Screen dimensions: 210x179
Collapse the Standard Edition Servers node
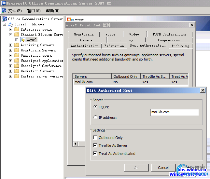click(10, 34)
